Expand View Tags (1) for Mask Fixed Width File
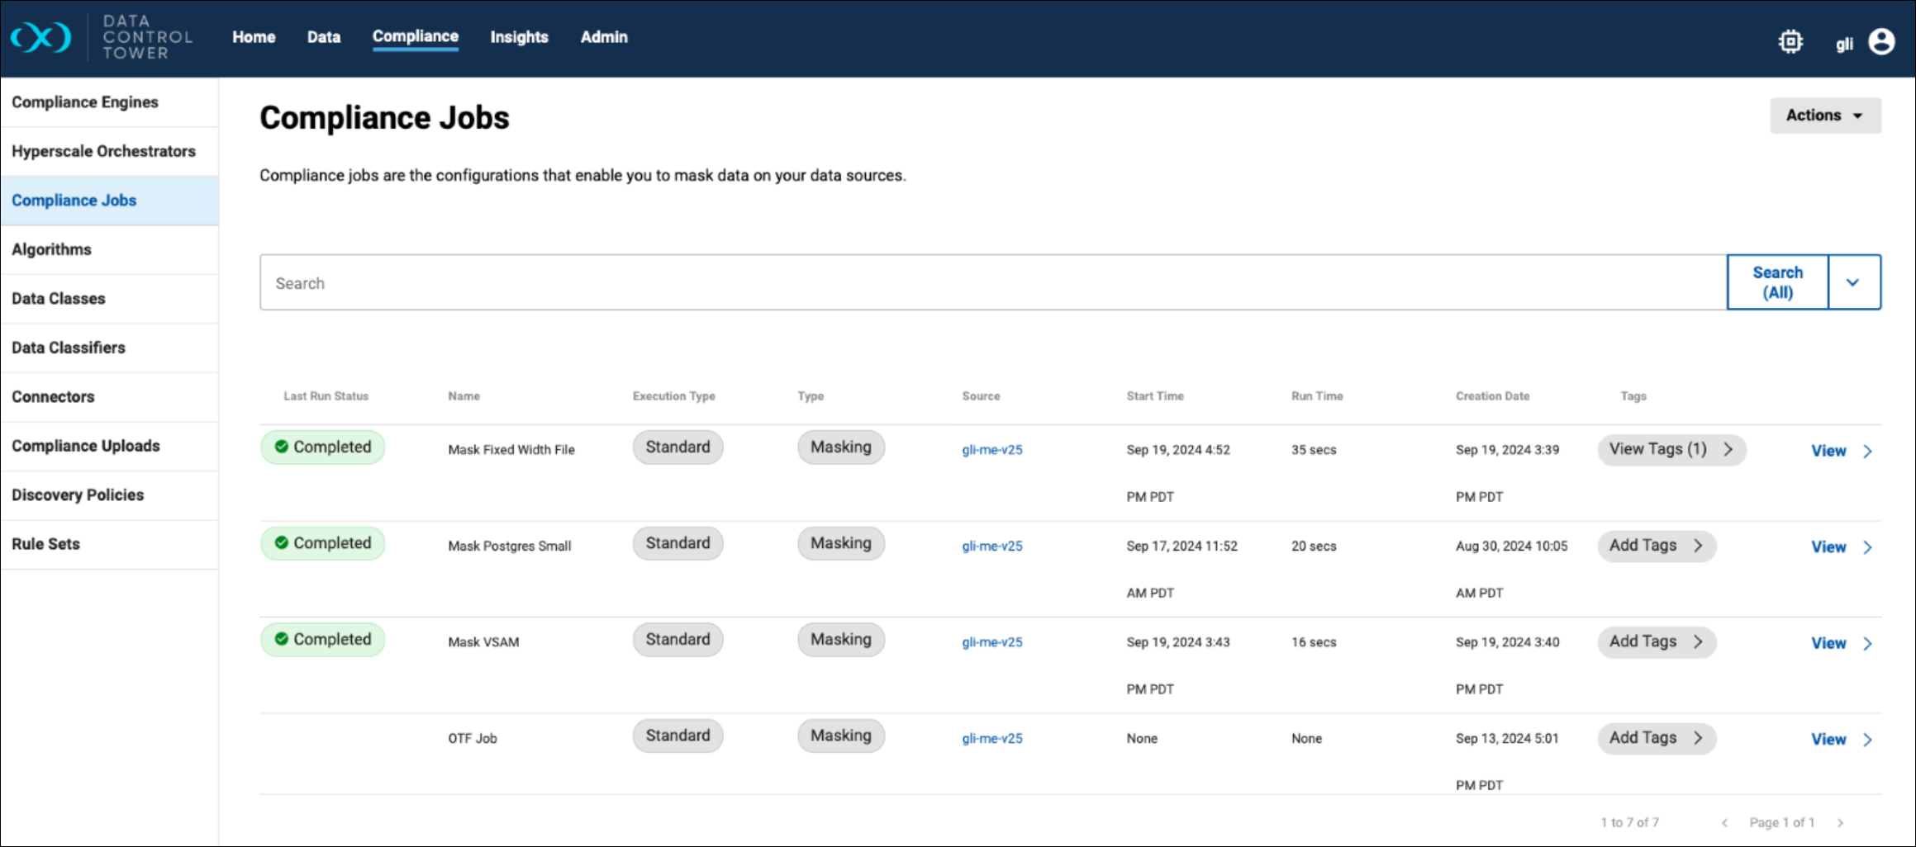 tap(1671, 449)
